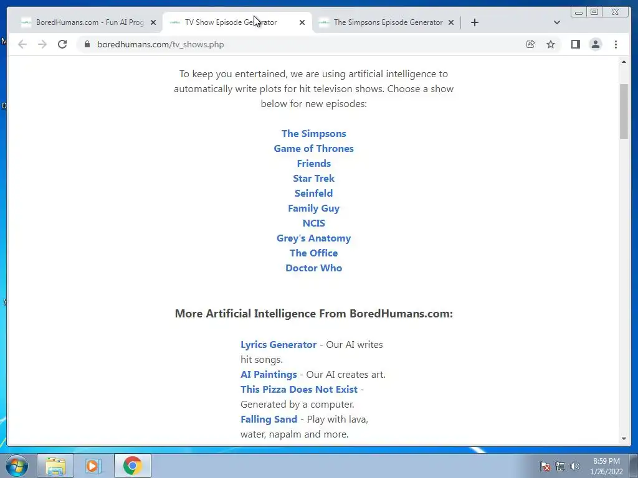Open The Simpsons link
The height and width of the screenshot is (478, 638).
point(314,133)
